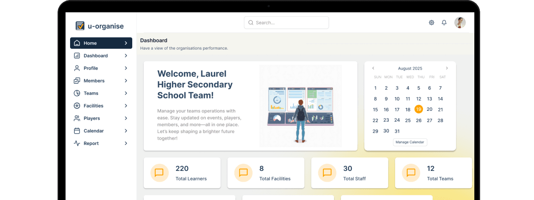Click the 30 Total Staff value
Viewport: 534px width, 200px height.
tap(348, 168)
